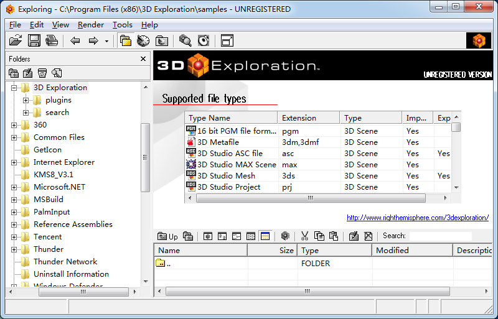Click the Save floppy disk icon
498x319 pixels.
34,41
